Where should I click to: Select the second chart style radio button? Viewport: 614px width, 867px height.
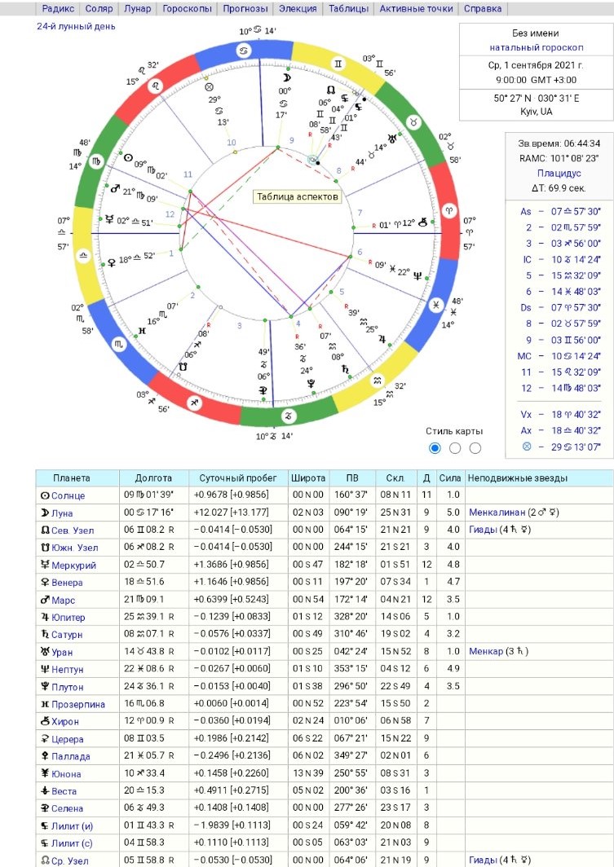(455, 448)
